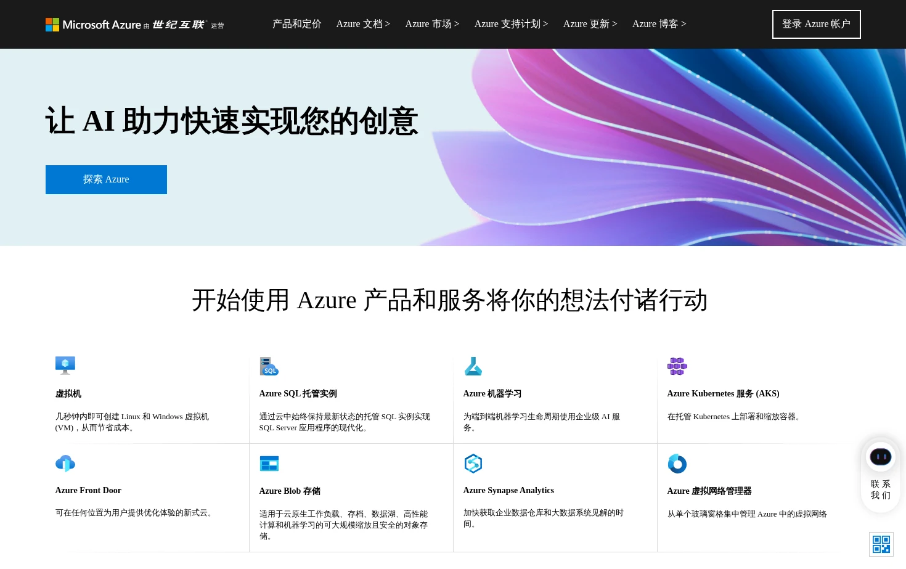906x569 pixels.
Task: Open the Azure Blob 存储 title link
Action: [290, 491]
